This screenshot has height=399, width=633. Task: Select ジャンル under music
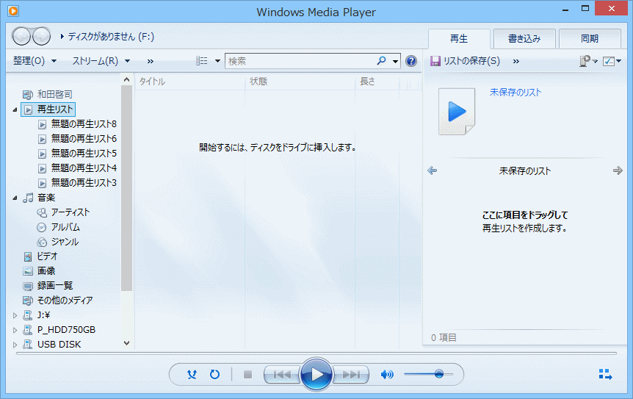58,242
